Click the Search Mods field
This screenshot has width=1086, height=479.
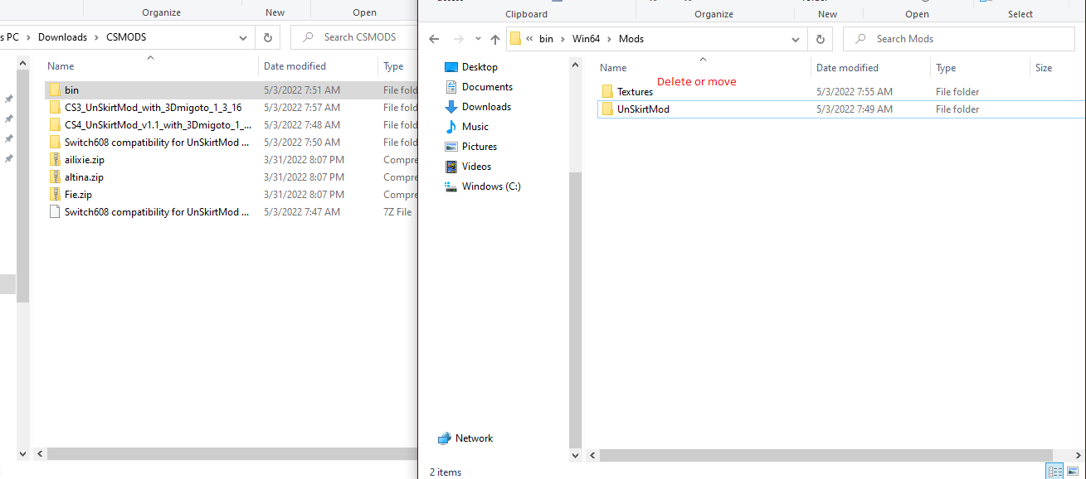(959, 39)
